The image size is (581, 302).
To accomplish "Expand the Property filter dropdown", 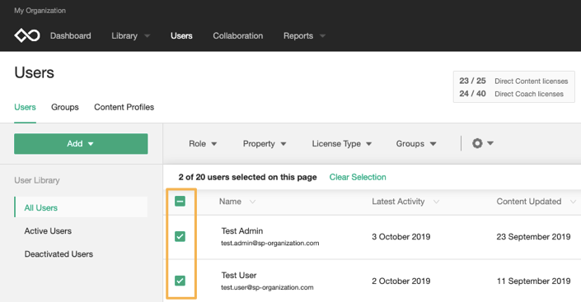I will click(x=265, y=144).
